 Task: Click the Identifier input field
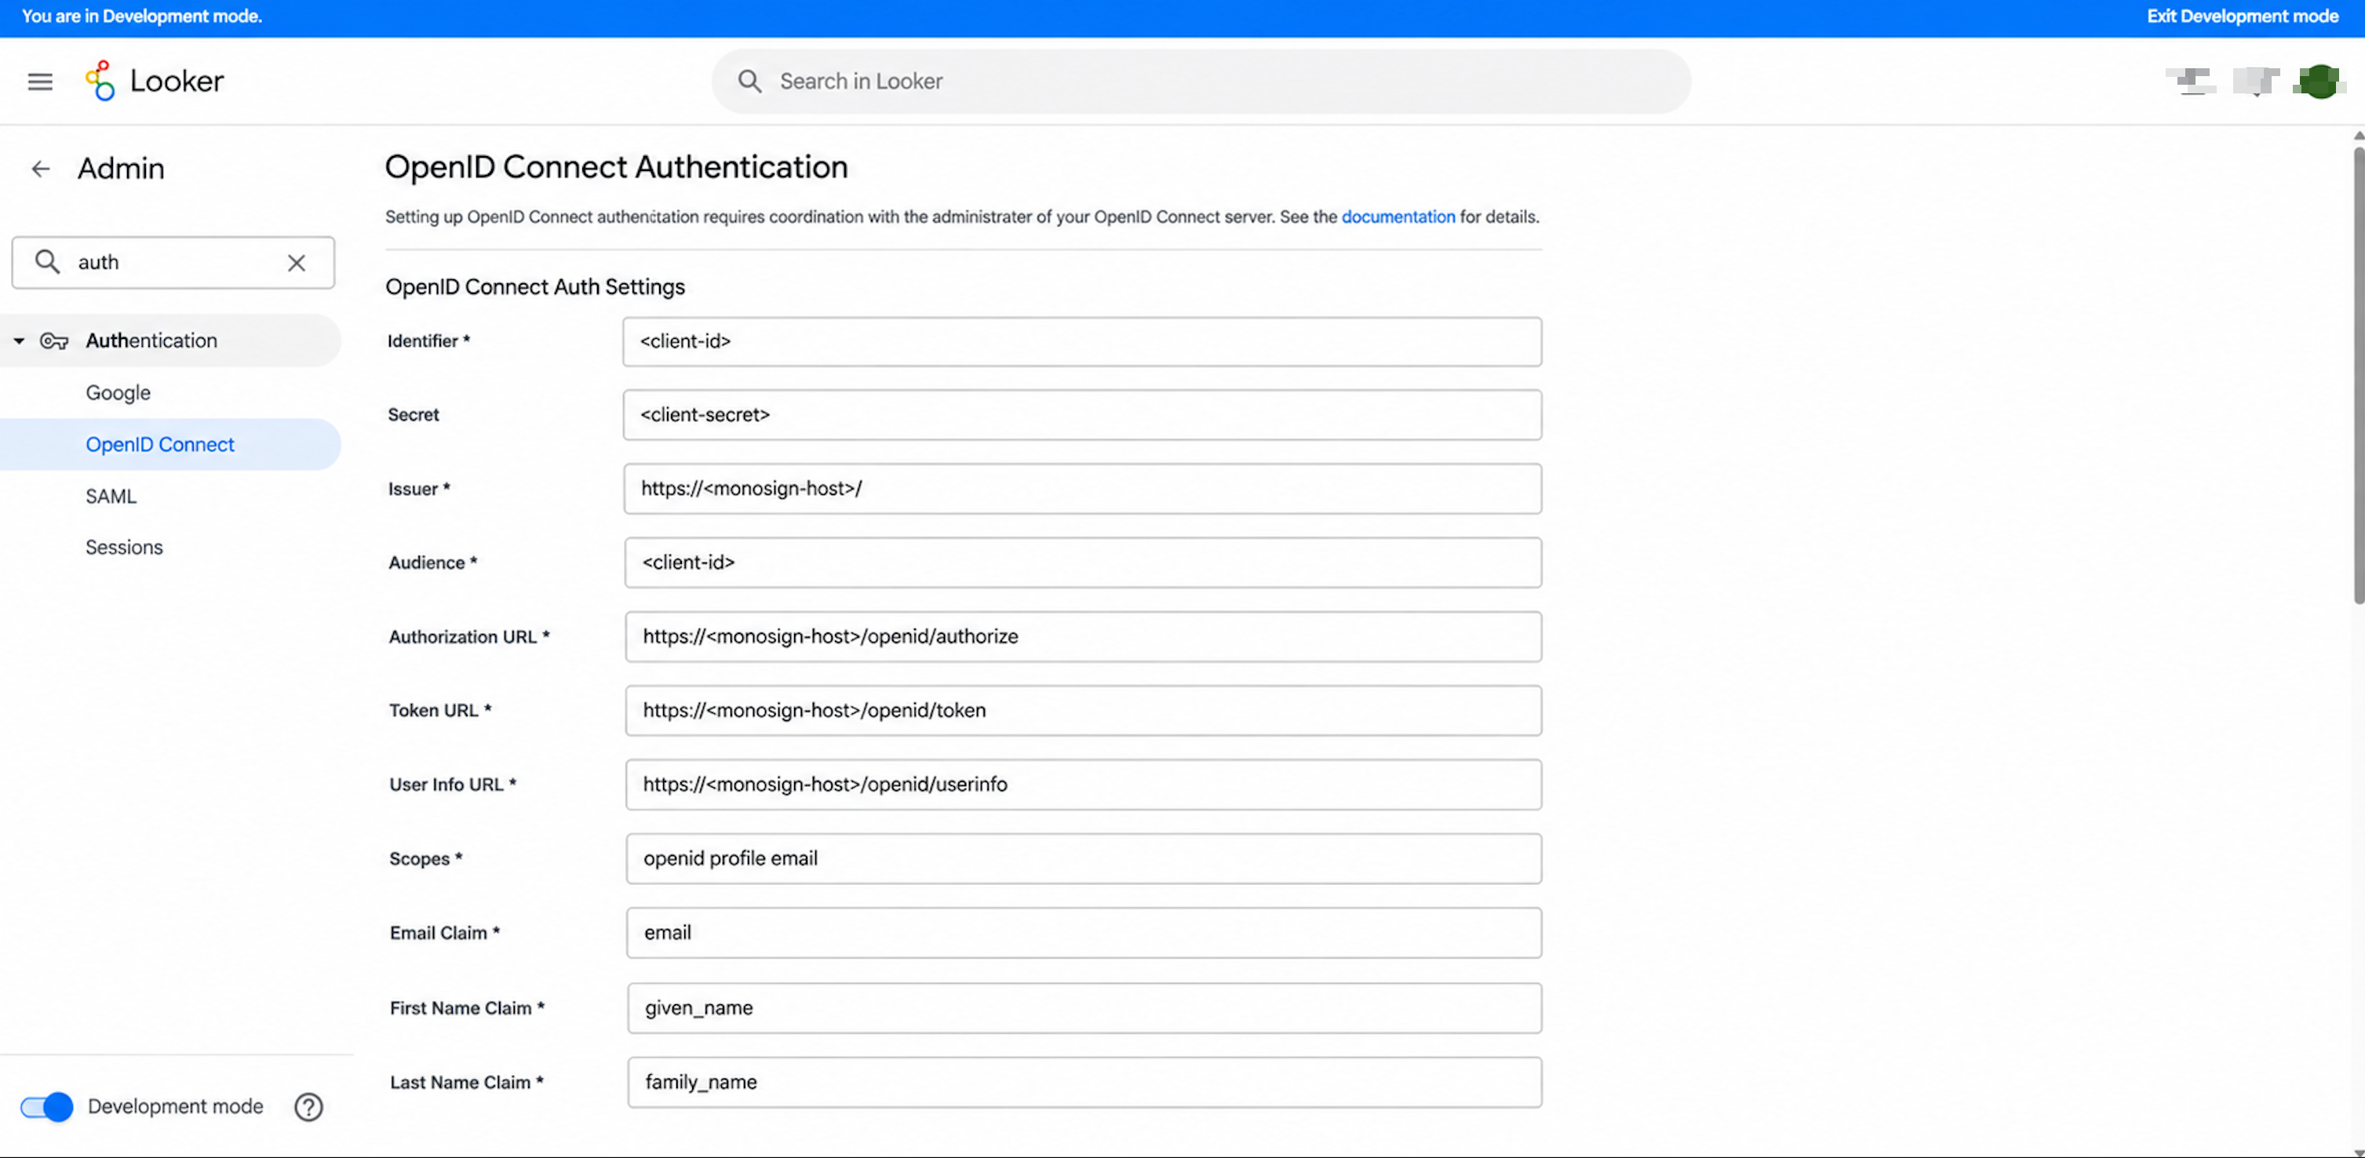[x=1081, y=342]
